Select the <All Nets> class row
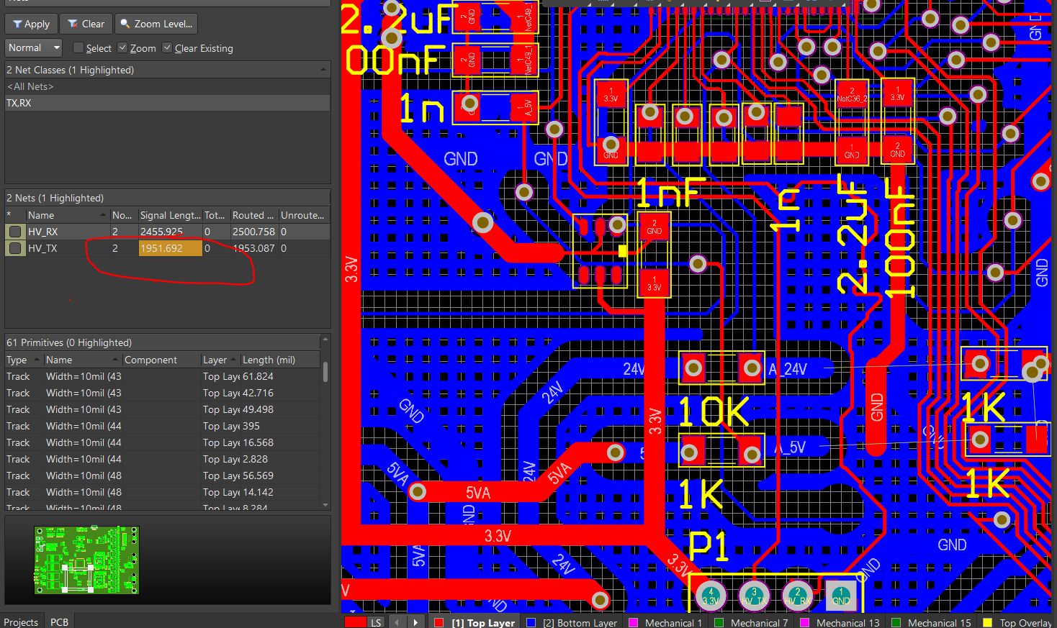This screenshot has height=628, width=1057. (x=167, y=86)
